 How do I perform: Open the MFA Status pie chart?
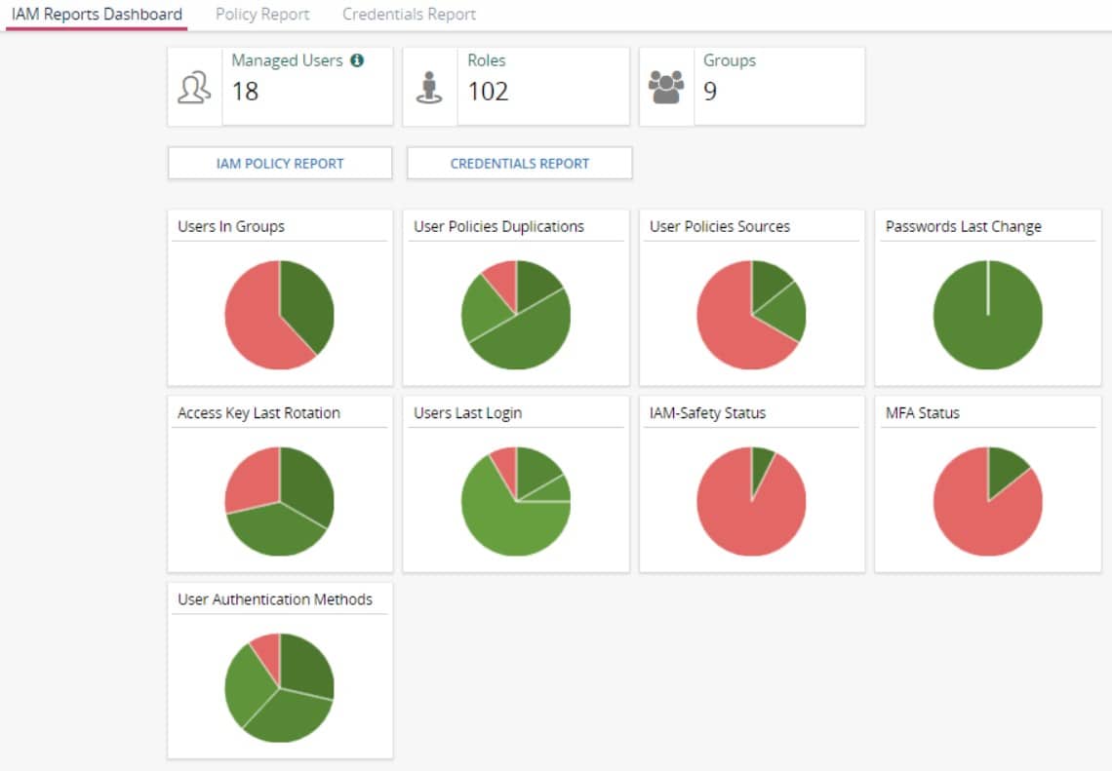tap(987, 501)
